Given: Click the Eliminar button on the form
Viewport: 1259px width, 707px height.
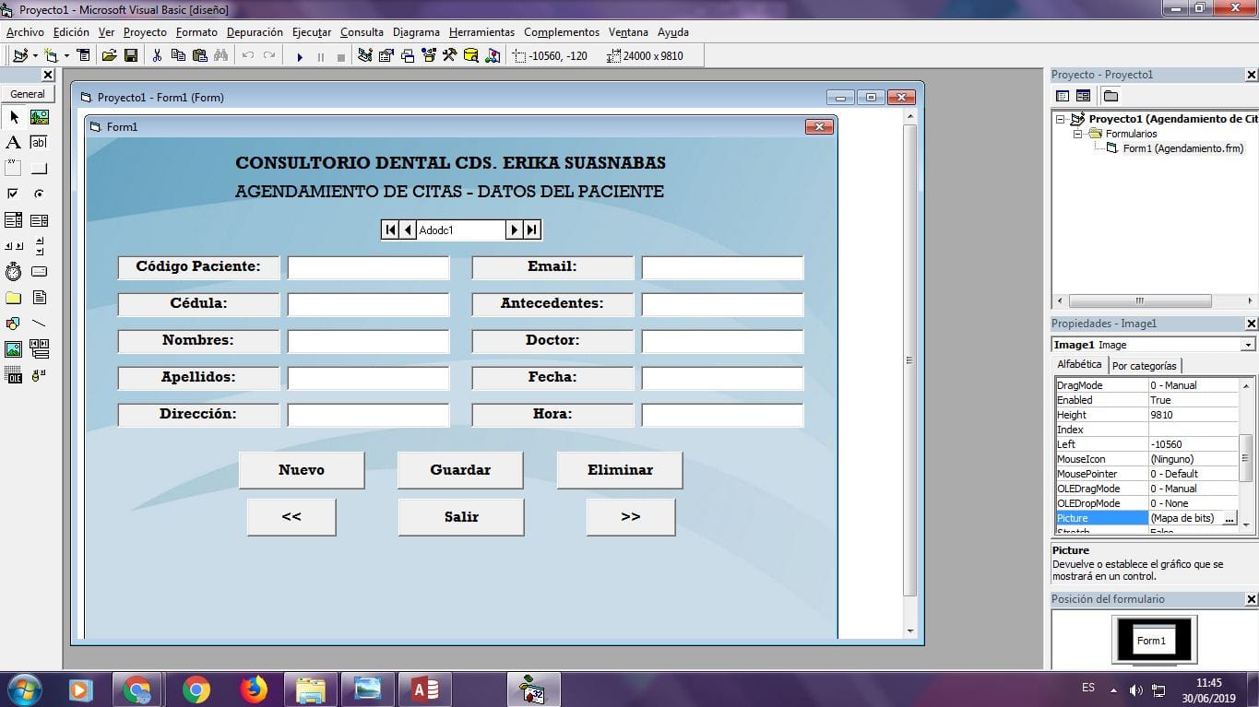Looking at the screenshot, I should pos(619,470).
